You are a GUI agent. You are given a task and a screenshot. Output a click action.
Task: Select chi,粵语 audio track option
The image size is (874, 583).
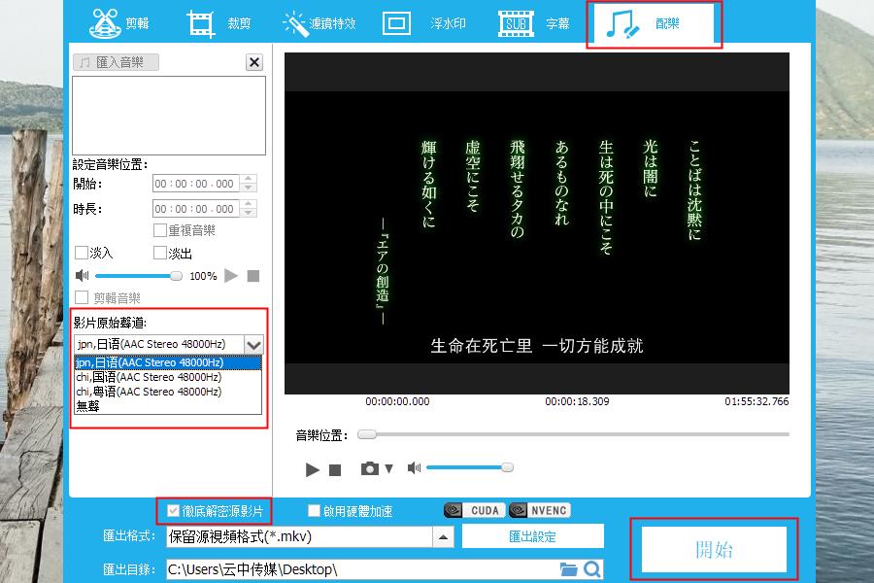coord(149,392)
